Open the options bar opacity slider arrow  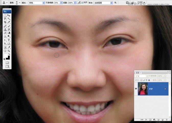(61, 3)
